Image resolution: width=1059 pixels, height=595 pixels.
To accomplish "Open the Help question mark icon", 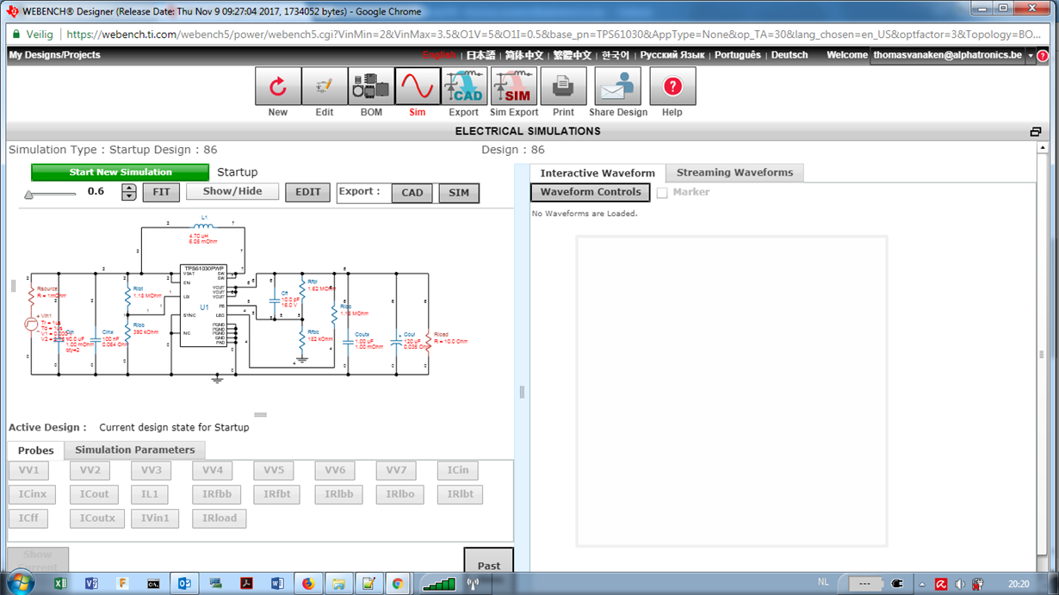I will click(x=672, y=86).
